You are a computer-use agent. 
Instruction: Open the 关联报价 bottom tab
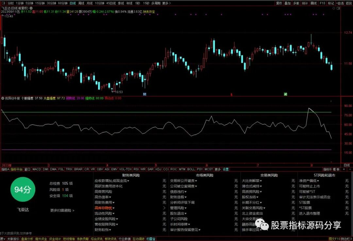coord(13,239)
